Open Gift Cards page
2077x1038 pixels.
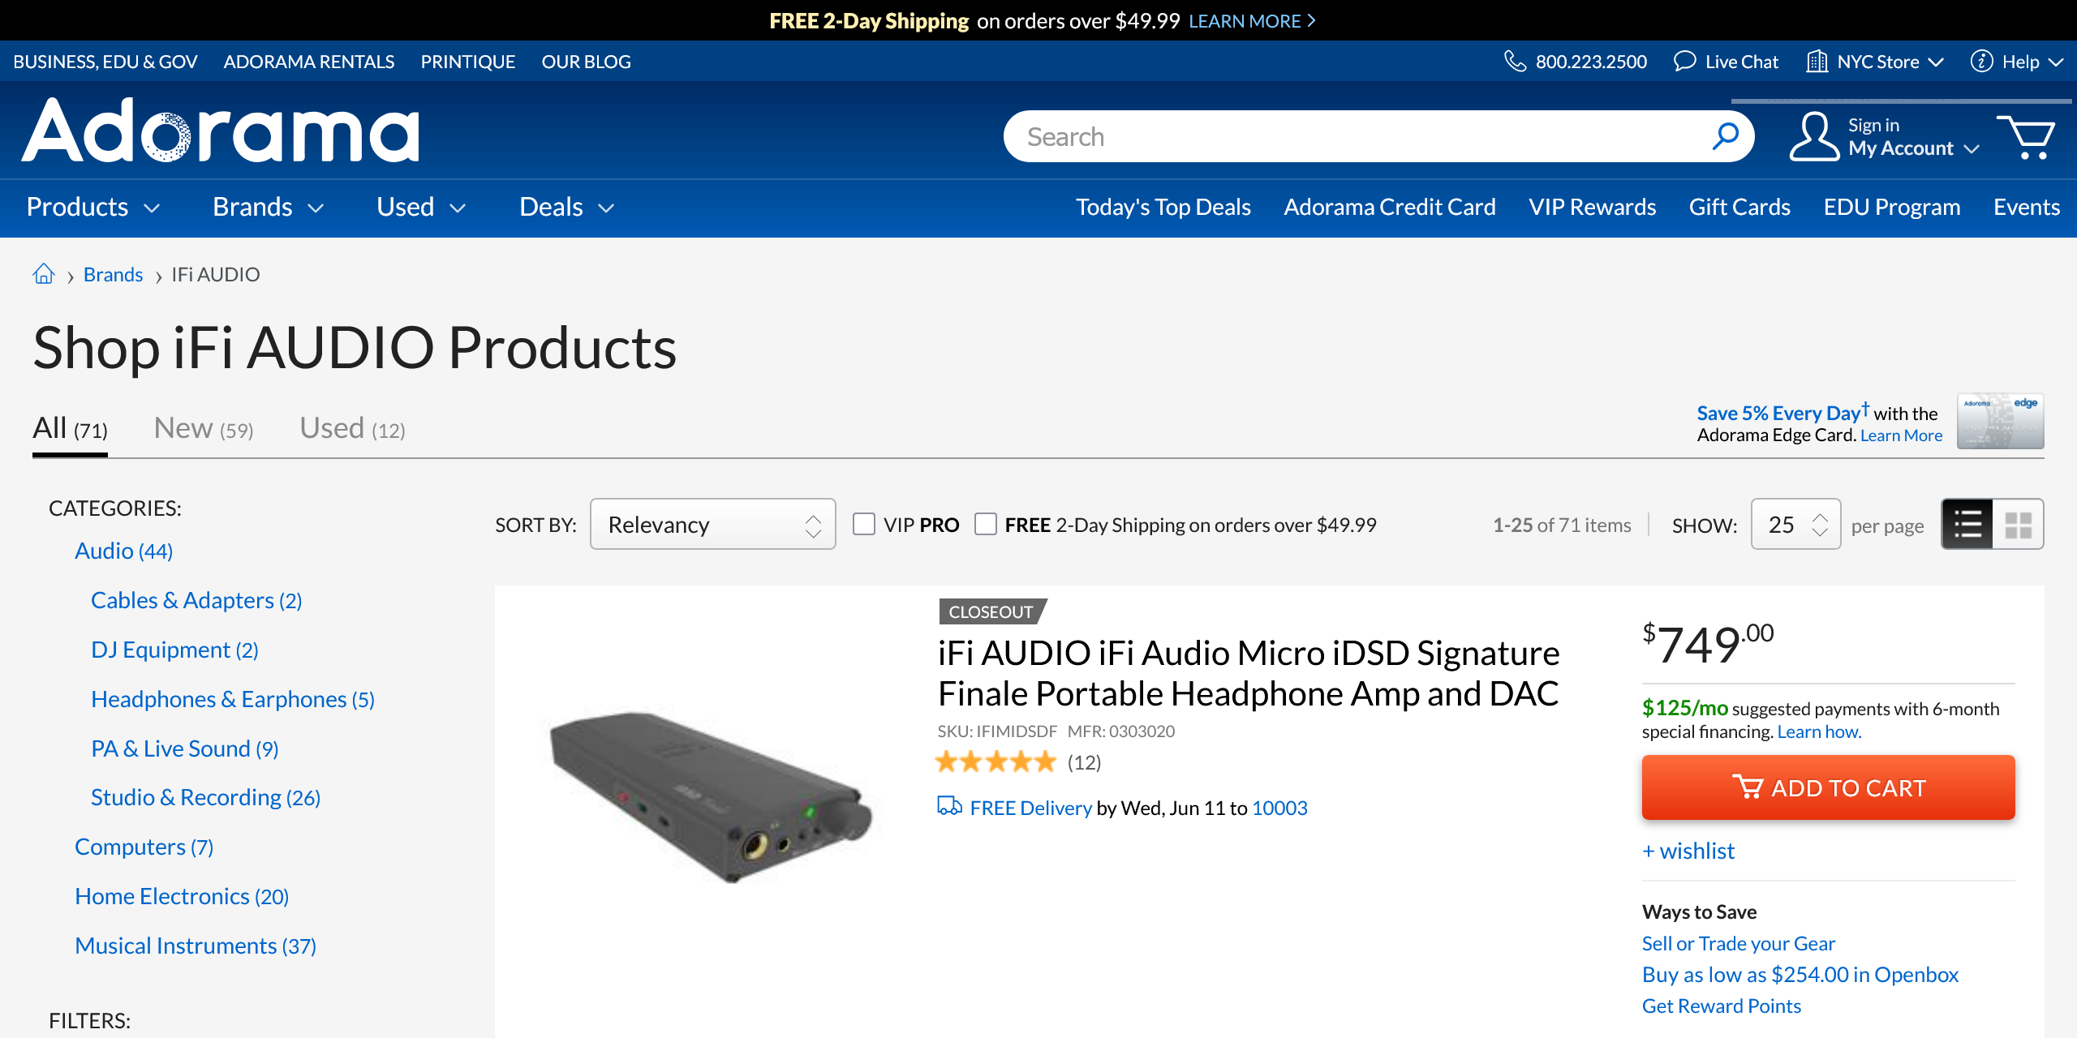pyautogui.click(x=1739, y=207)
